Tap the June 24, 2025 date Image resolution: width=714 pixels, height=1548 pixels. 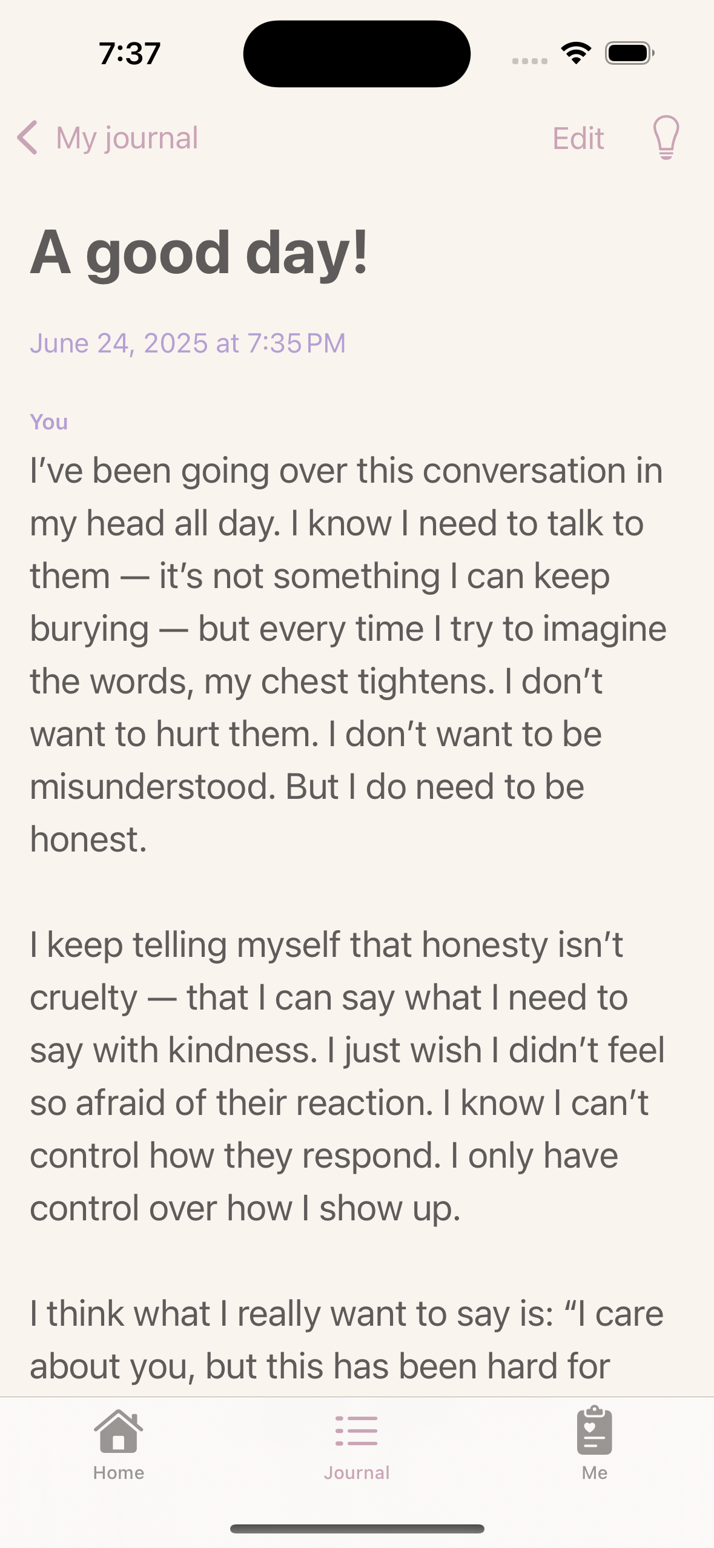click(x=188, y=343)
